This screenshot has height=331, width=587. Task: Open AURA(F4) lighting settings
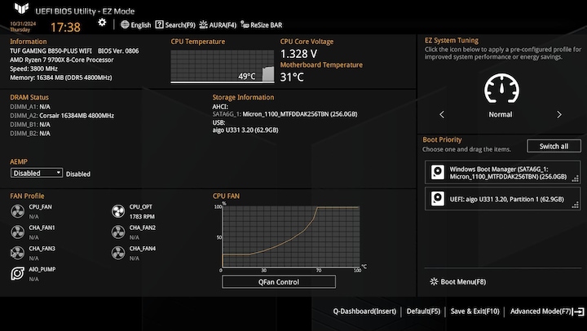coord(218,25)
